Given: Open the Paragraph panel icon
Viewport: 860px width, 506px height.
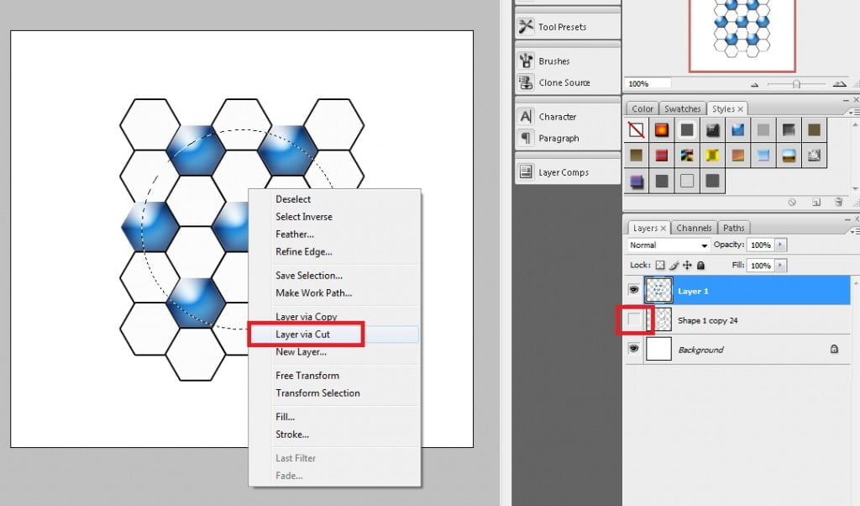Looking at the screenshot, I should (x=527, y=138).
